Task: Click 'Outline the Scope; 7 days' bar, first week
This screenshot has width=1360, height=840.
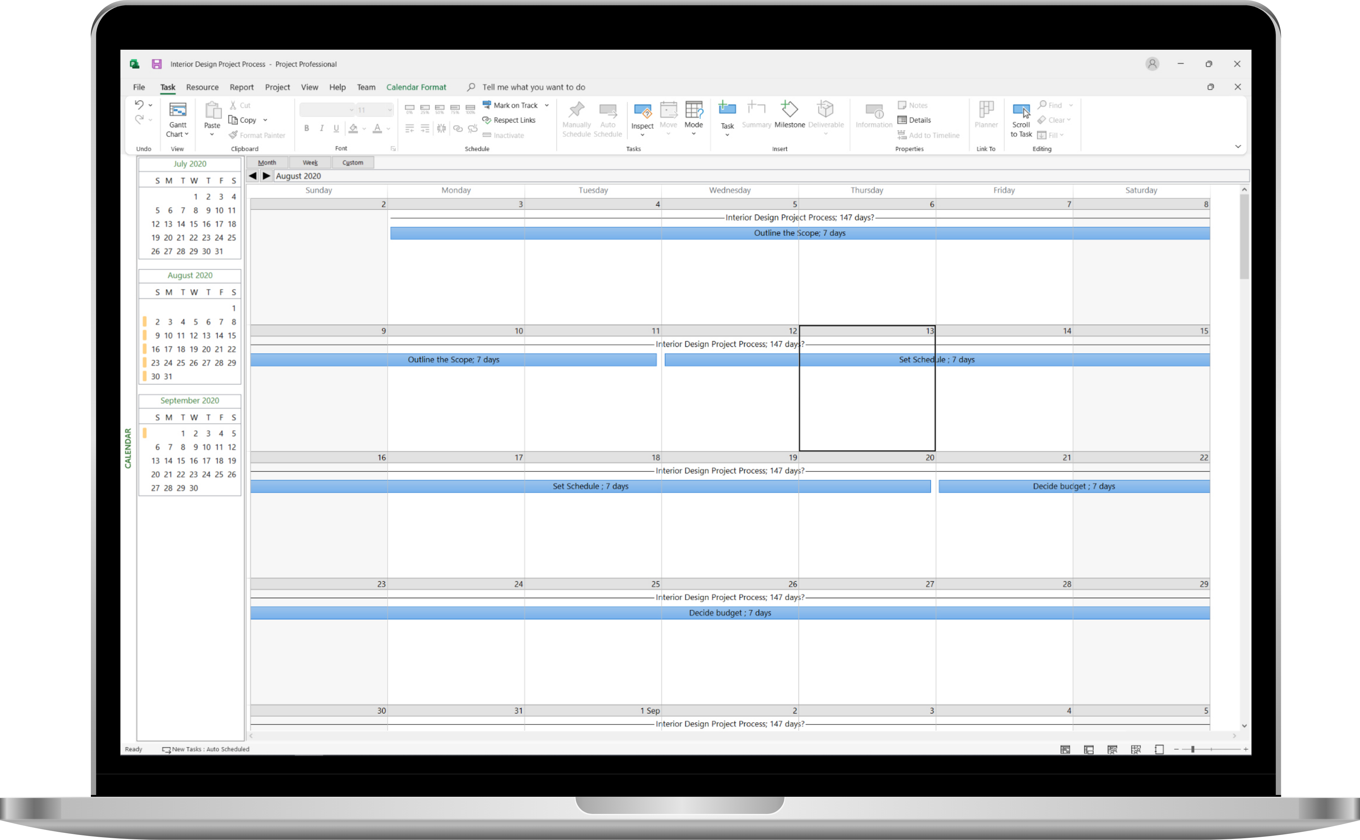Action: (x=800, y=233)
